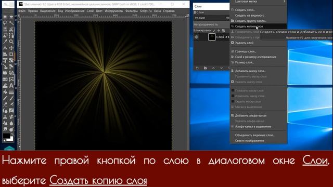
Task: Choose Создать из видимого context entry
Action: tap(259, 16)
